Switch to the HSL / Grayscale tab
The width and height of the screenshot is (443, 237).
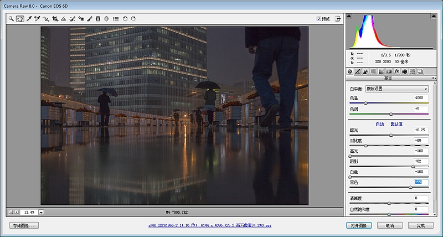click(373, 71)
